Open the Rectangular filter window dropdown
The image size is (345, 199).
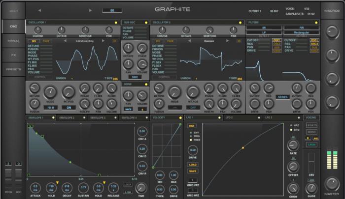[x=301, y=32]
